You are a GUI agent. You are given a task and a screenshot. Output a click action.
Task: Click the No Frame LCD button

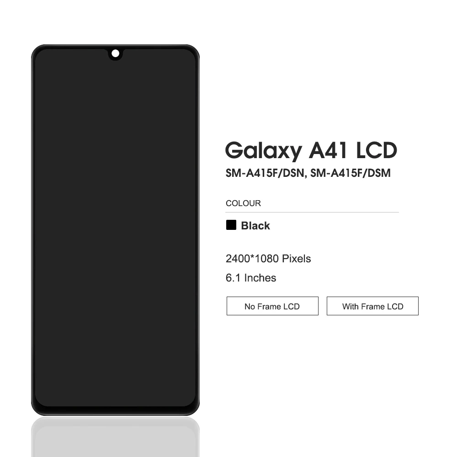point(272,306)
